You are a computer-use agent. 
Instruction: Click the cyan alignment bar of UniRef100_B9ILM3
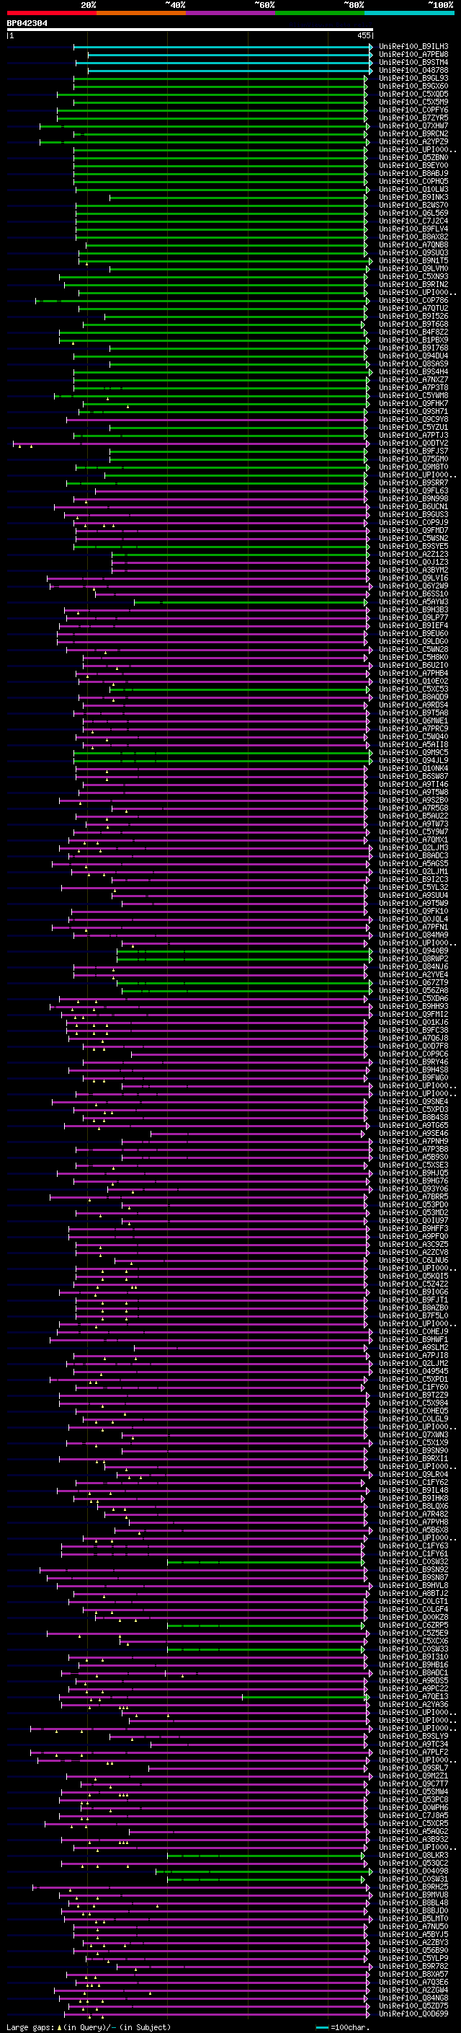coord(223,47)
